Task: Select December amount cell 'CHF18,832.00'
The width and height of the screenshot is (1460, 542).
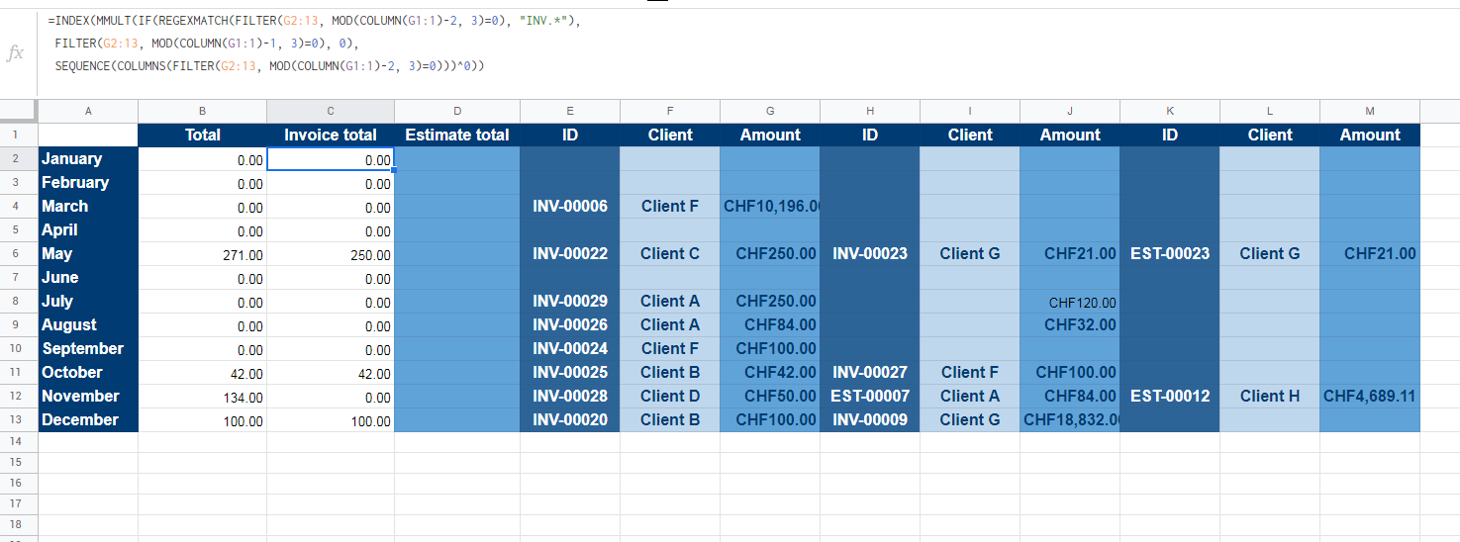Action: coord(1070,419)
